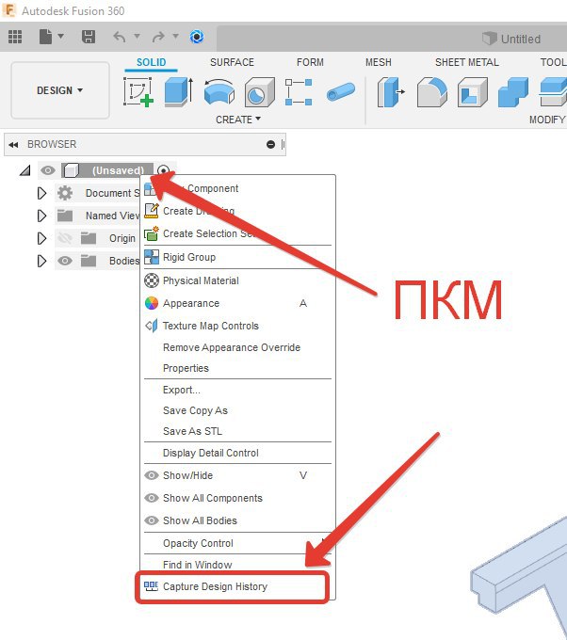Select the Rectangular Pattern tool

(299, 92)
